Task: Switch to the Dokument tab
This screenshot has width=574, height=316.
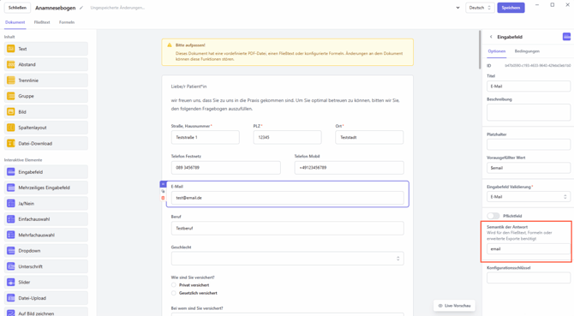Action: (15, 22)
